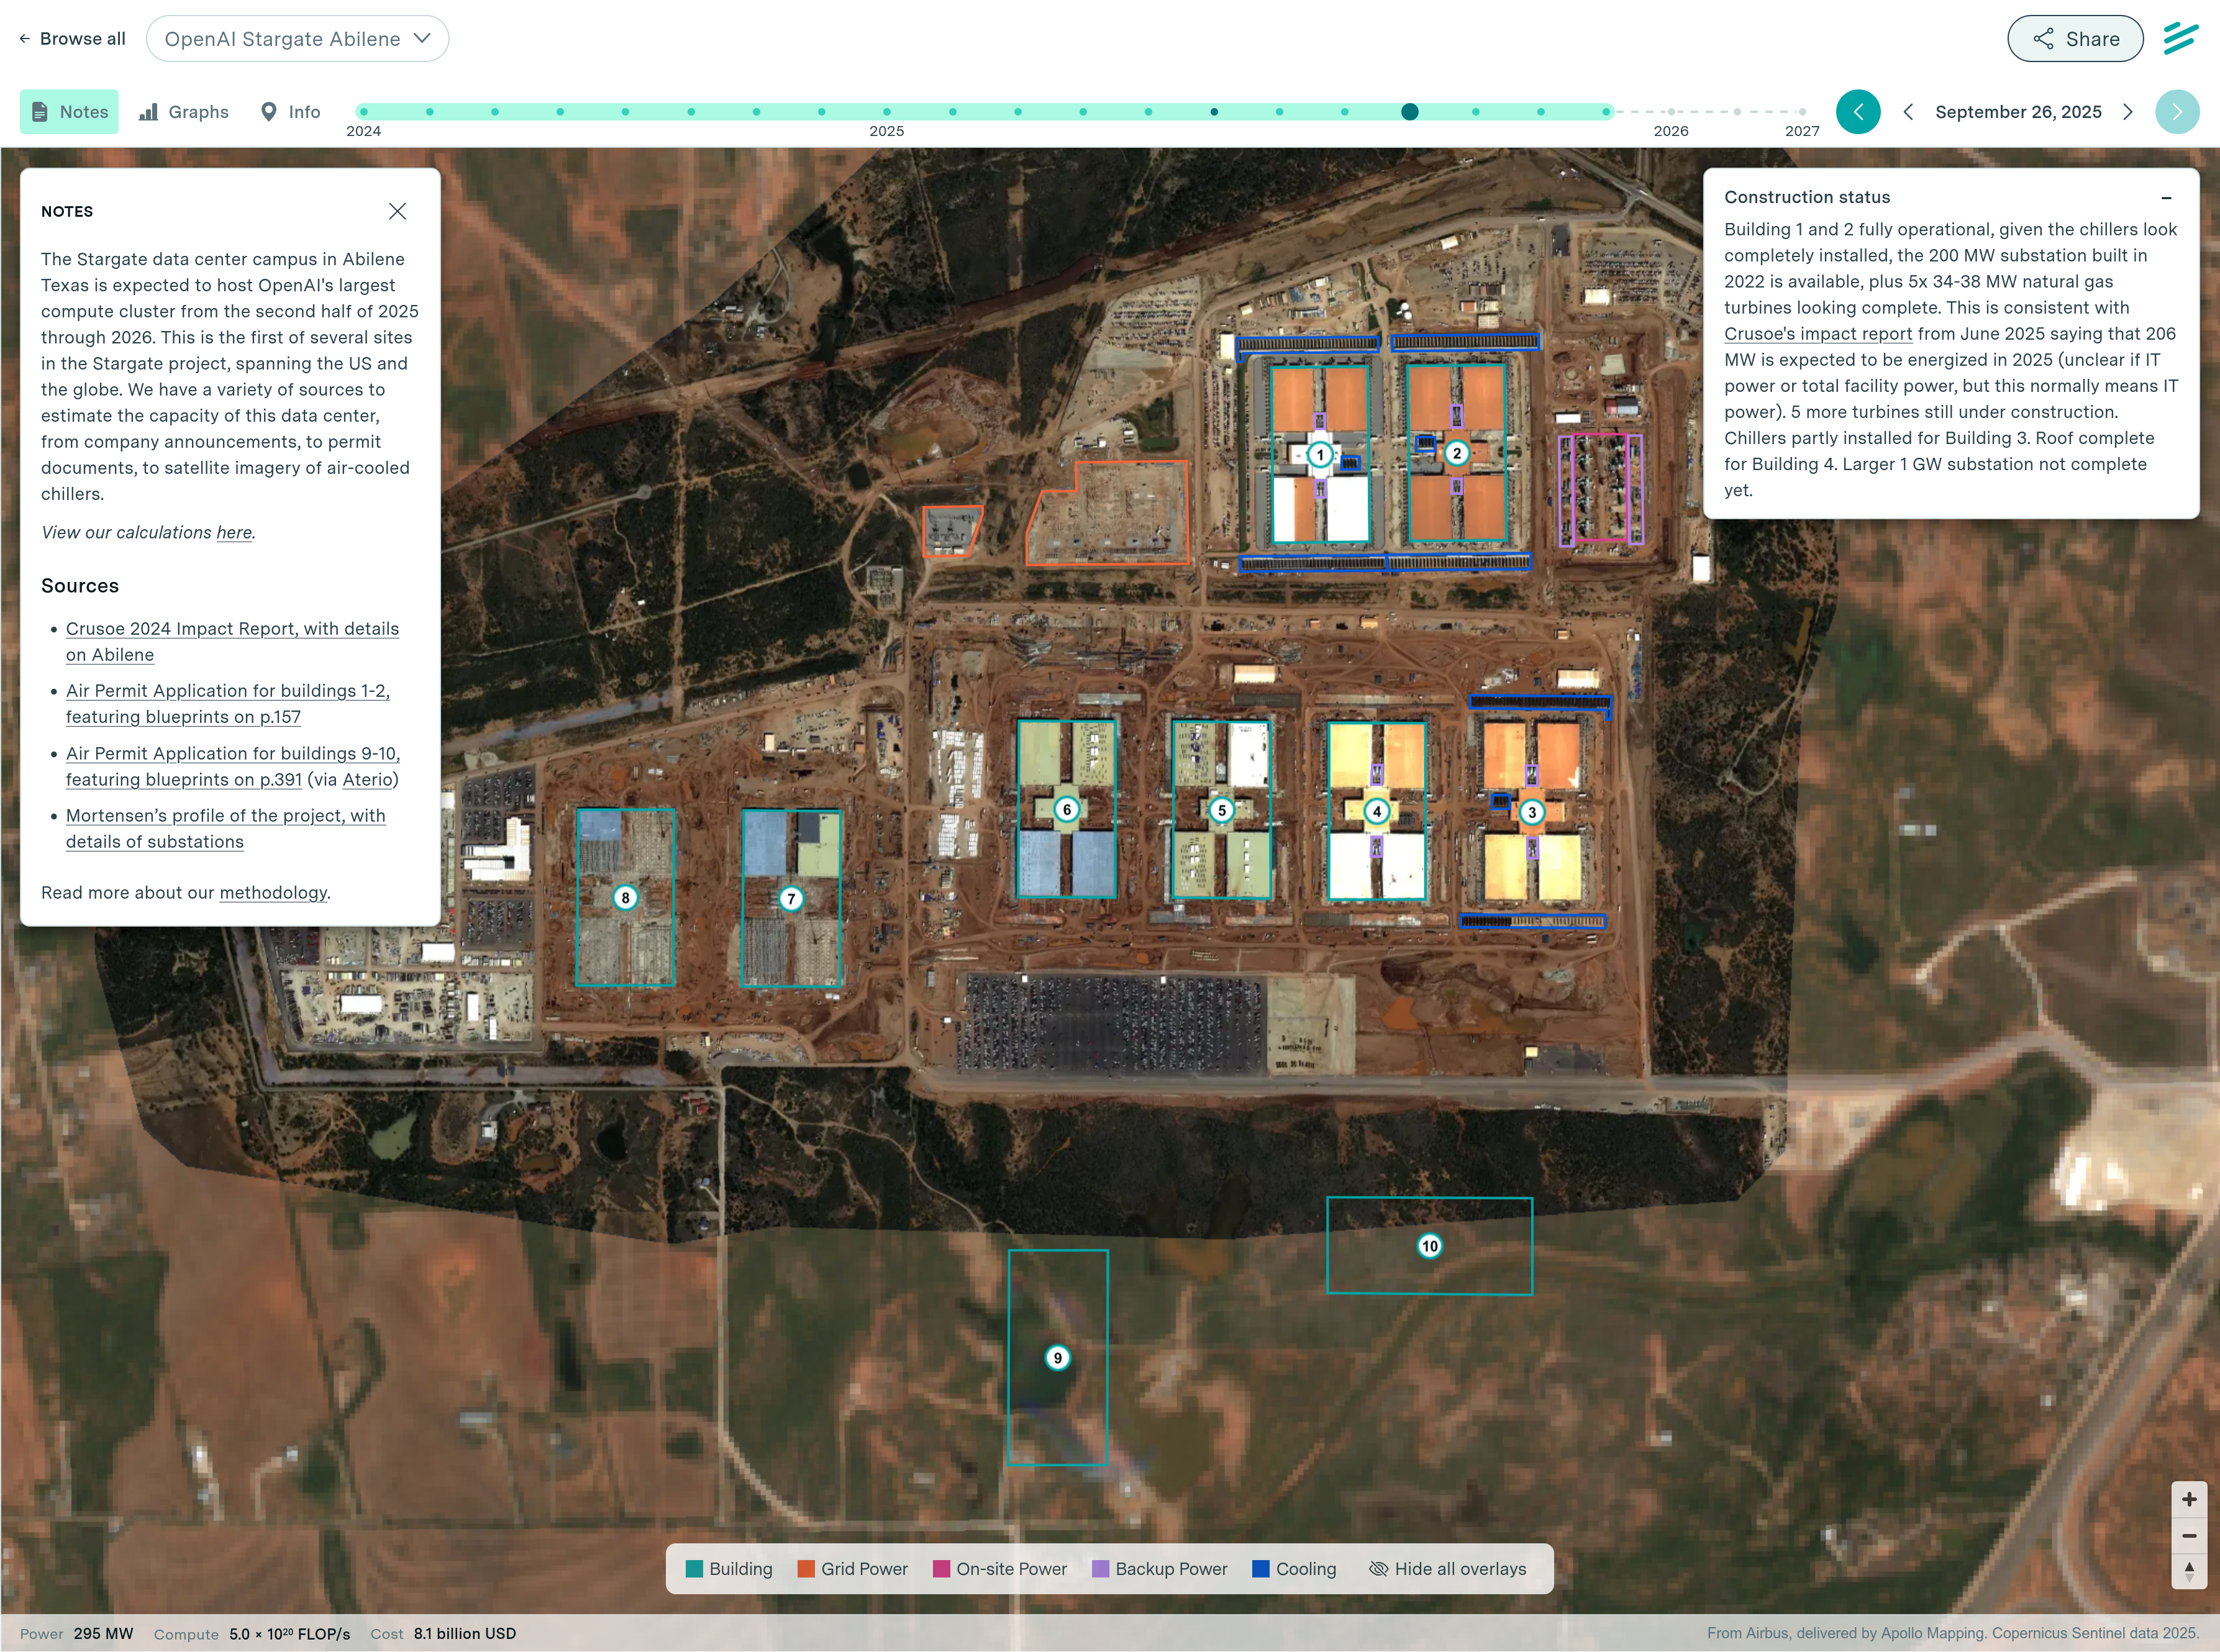Image resolution: width=2220 pixels, height=1652 pixels.
Task: Toggle Hide all overlays
Action: tap(1447, 1569)
